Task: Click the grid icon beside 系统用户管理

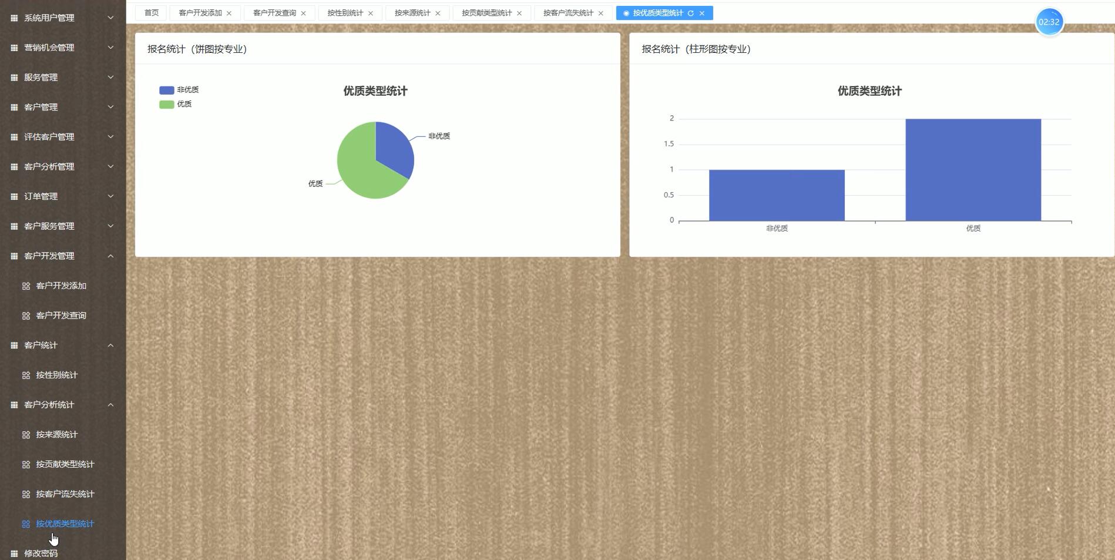Action: pos(14,18)
